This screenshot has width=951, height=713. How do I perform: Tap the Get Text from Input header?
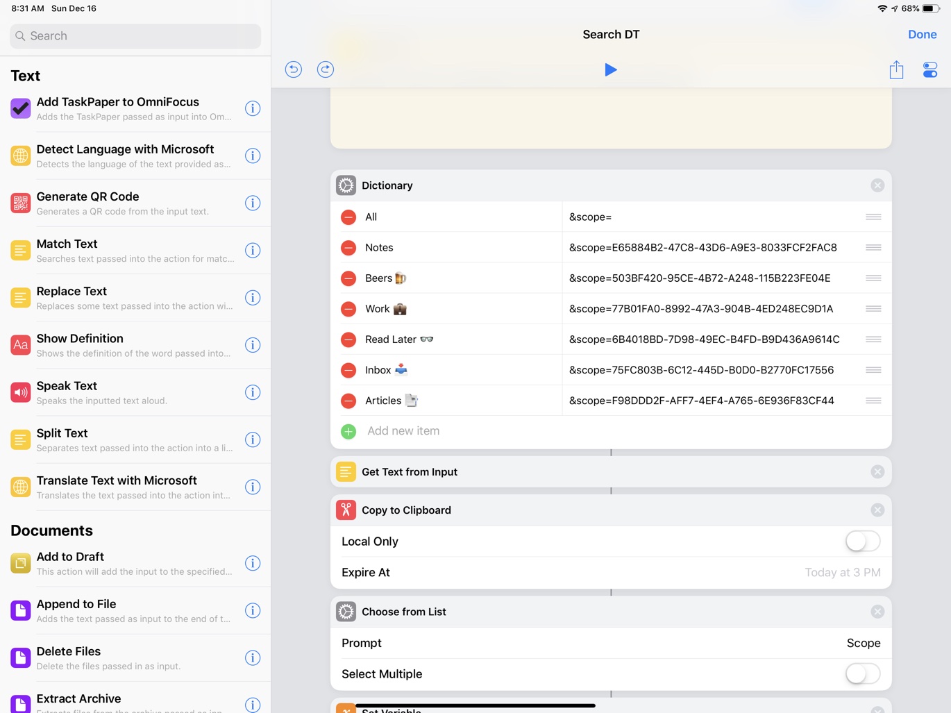coord(611,472)
